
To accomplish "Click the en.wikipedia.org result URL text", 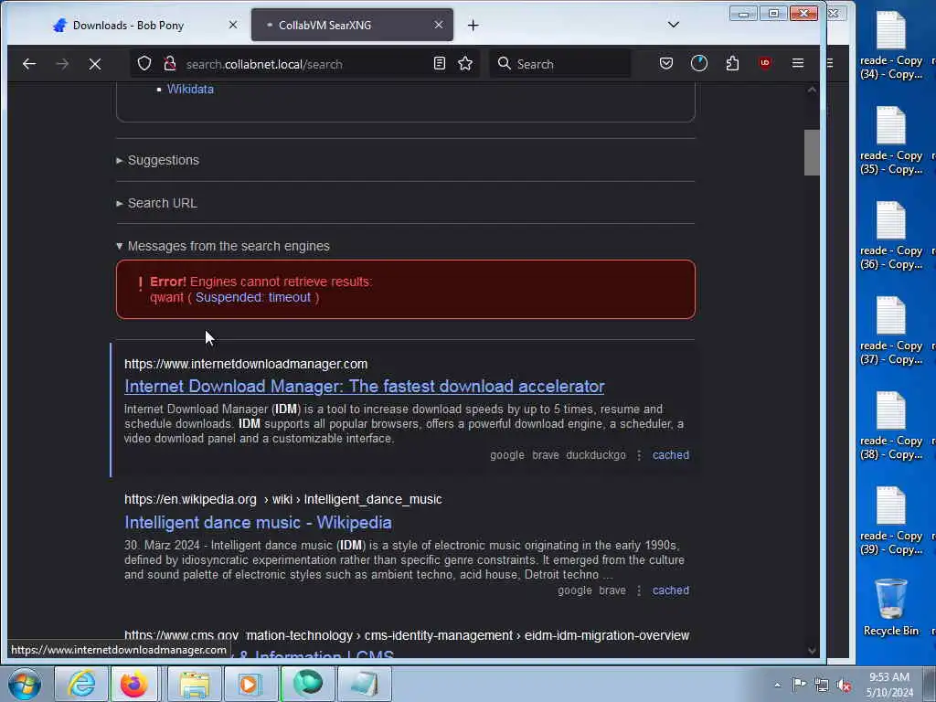I will pos(283,499).
